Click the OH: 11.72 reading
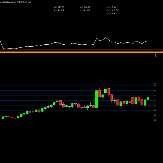This screenshot has width=163, height=163. (112, 10)
